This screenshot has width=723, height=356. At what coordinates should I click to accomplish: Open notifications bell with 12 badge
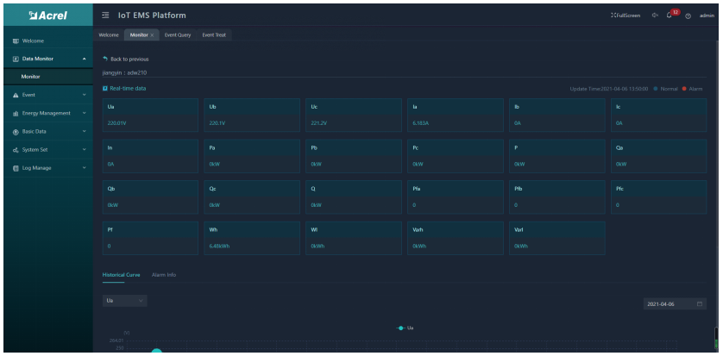pos(670,16)
